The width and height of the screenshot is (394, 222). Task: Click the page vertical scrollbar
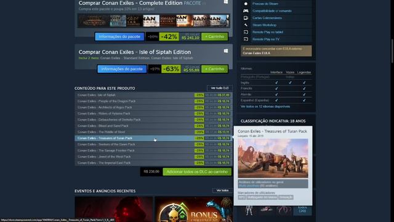392,51
